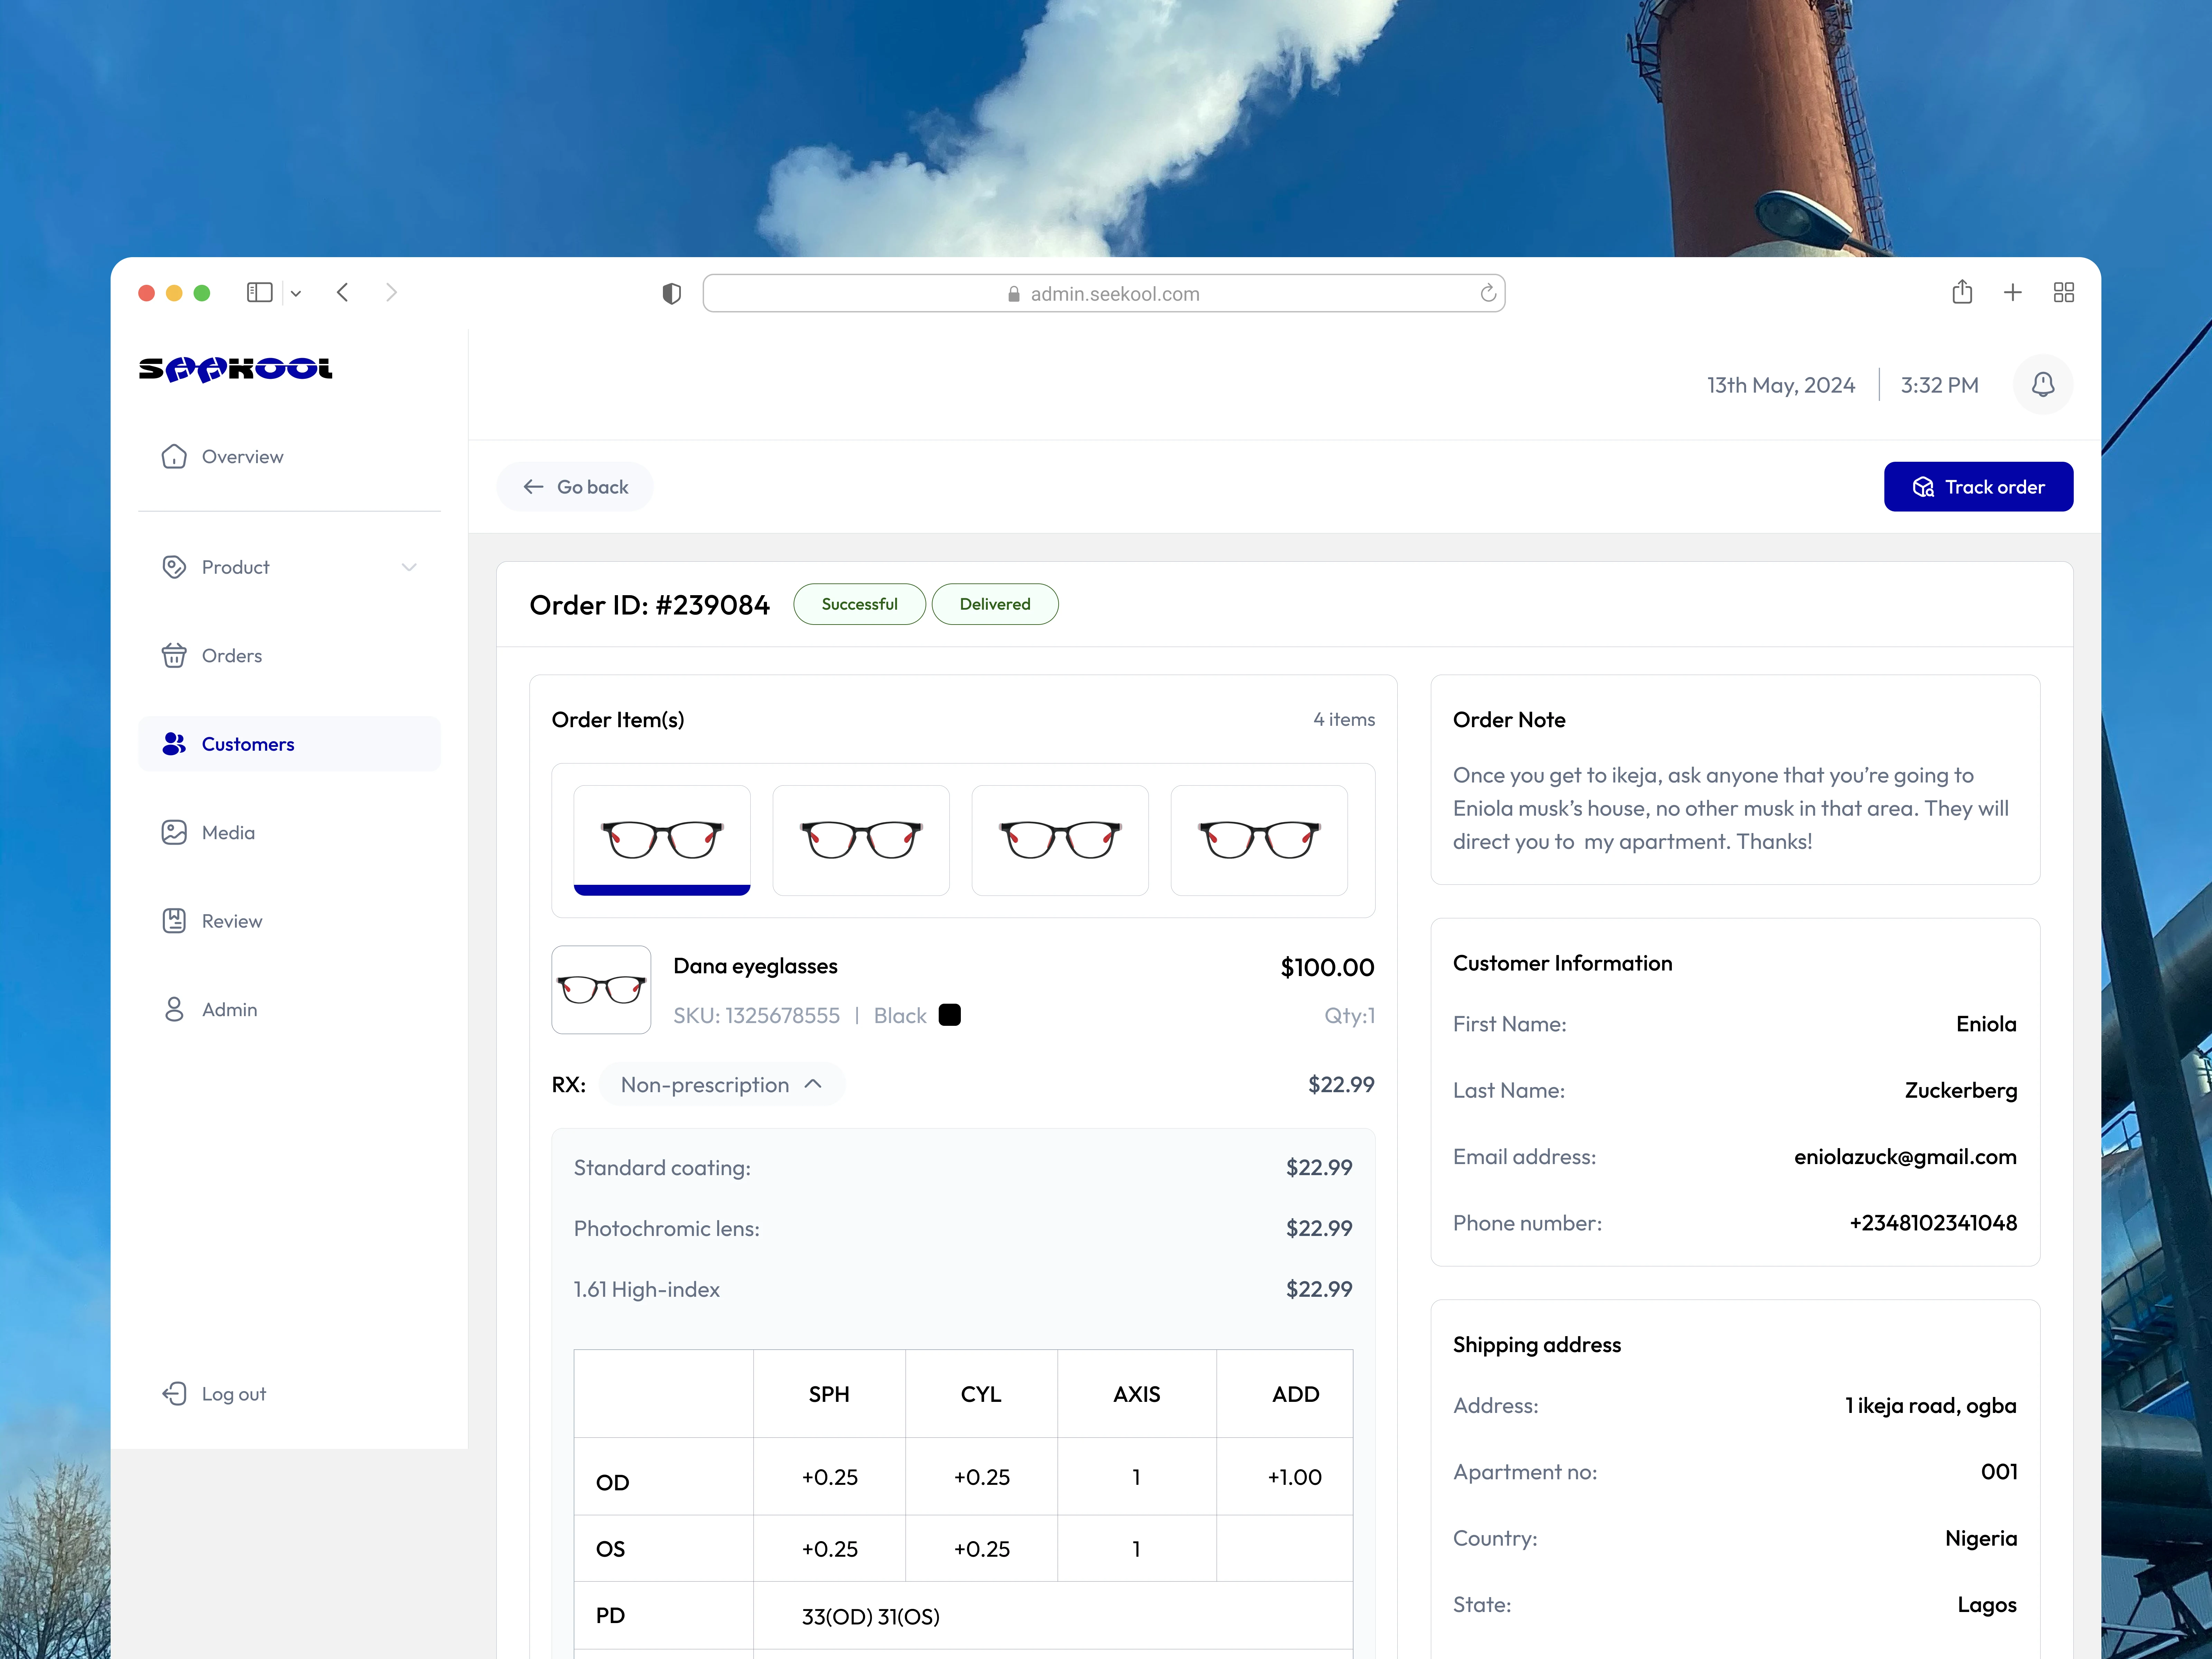Image resolution: width=2212 pixels, height=1659 pixels.
Task: Click the Product tag icon
Action: [x=174, y=567]
